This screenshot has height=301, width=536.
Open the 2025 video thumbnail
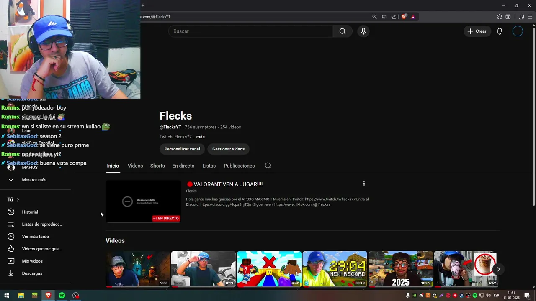[x=401, y=269]
